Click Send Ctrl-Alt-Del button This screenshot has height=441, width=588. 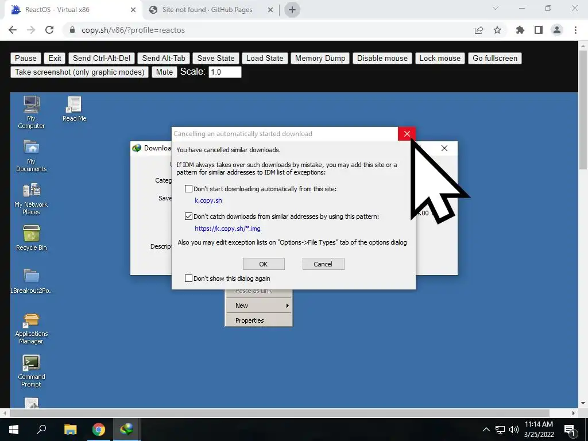pos(102,58)
